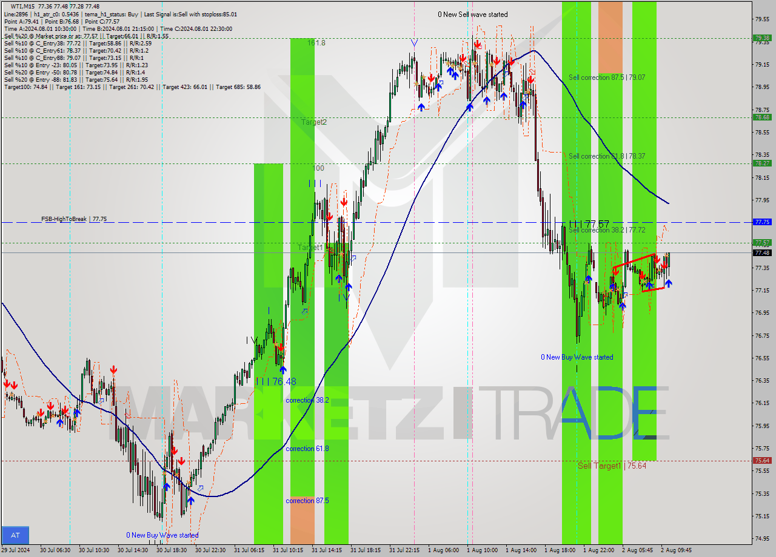Click the 'Sell Target1 | 75.64' label

(x=612, y=466)
